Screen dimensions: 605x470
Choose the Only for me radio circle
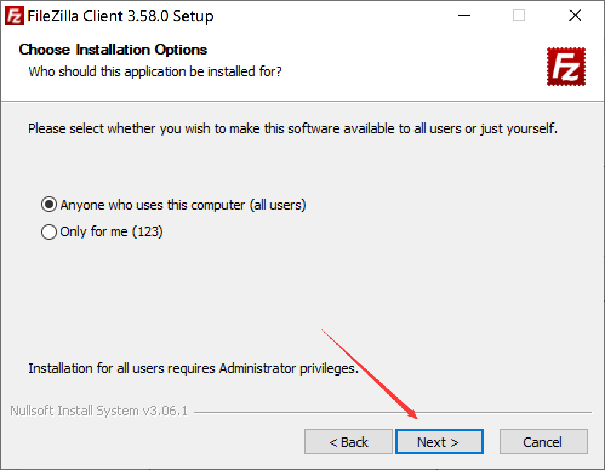coord(49,232)
